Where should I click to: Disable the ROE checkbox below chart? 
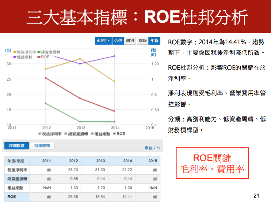click(x=115, y=134)
